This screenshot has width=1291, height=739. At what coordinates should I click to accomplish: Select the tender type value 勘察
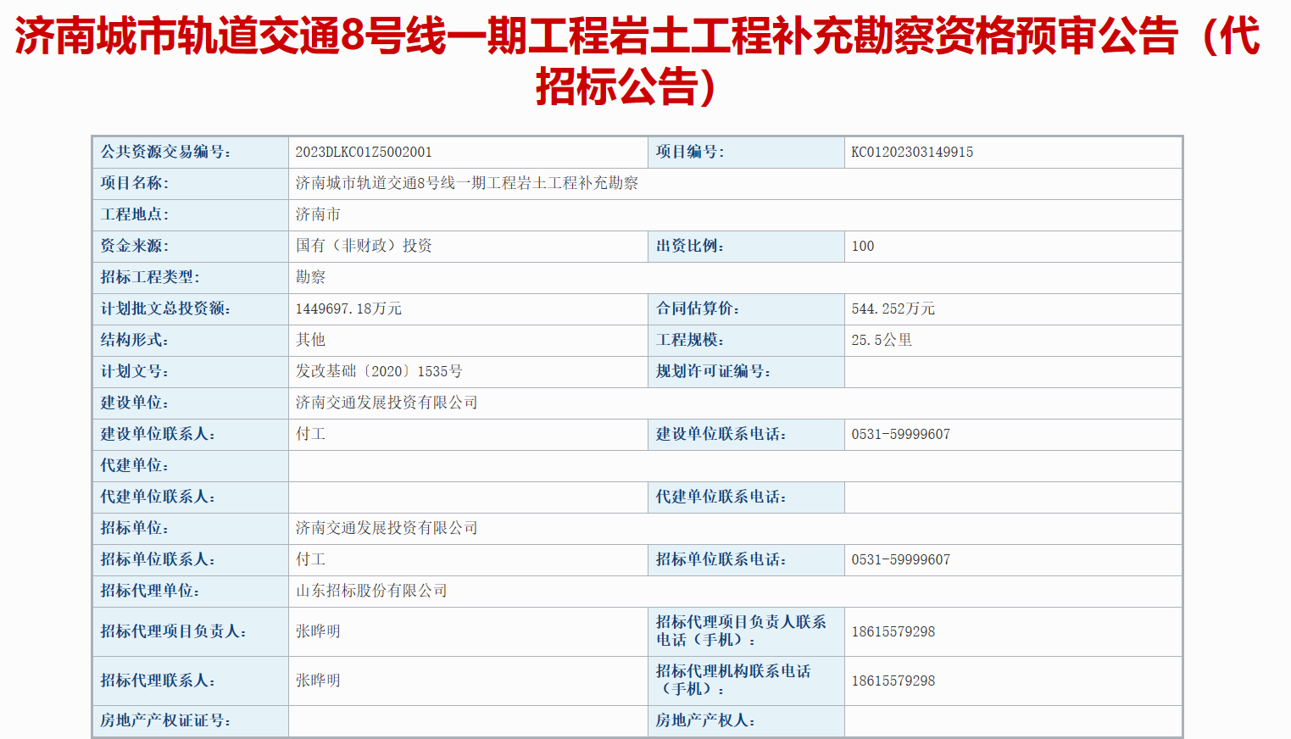310,277
